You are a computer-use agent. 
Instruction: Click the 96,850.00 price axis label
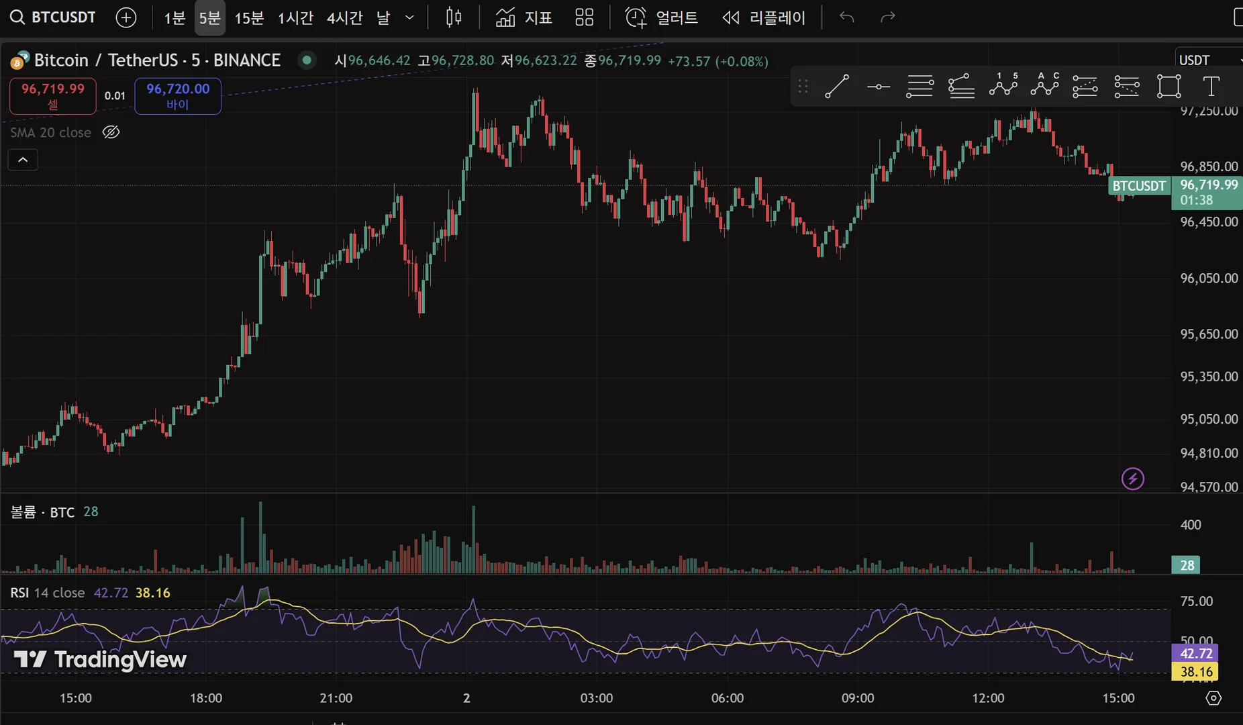pyautogui.click(x=1209, y=166)
